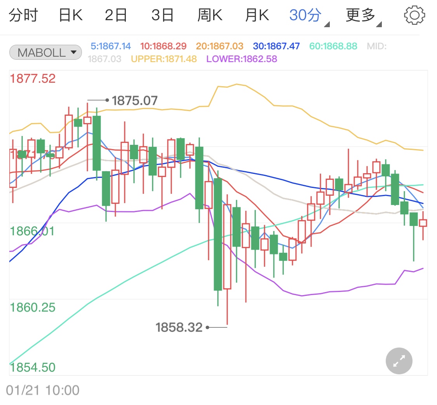Select the 日K daily candlestick tab
437x405 pixels.
point(70,15)
